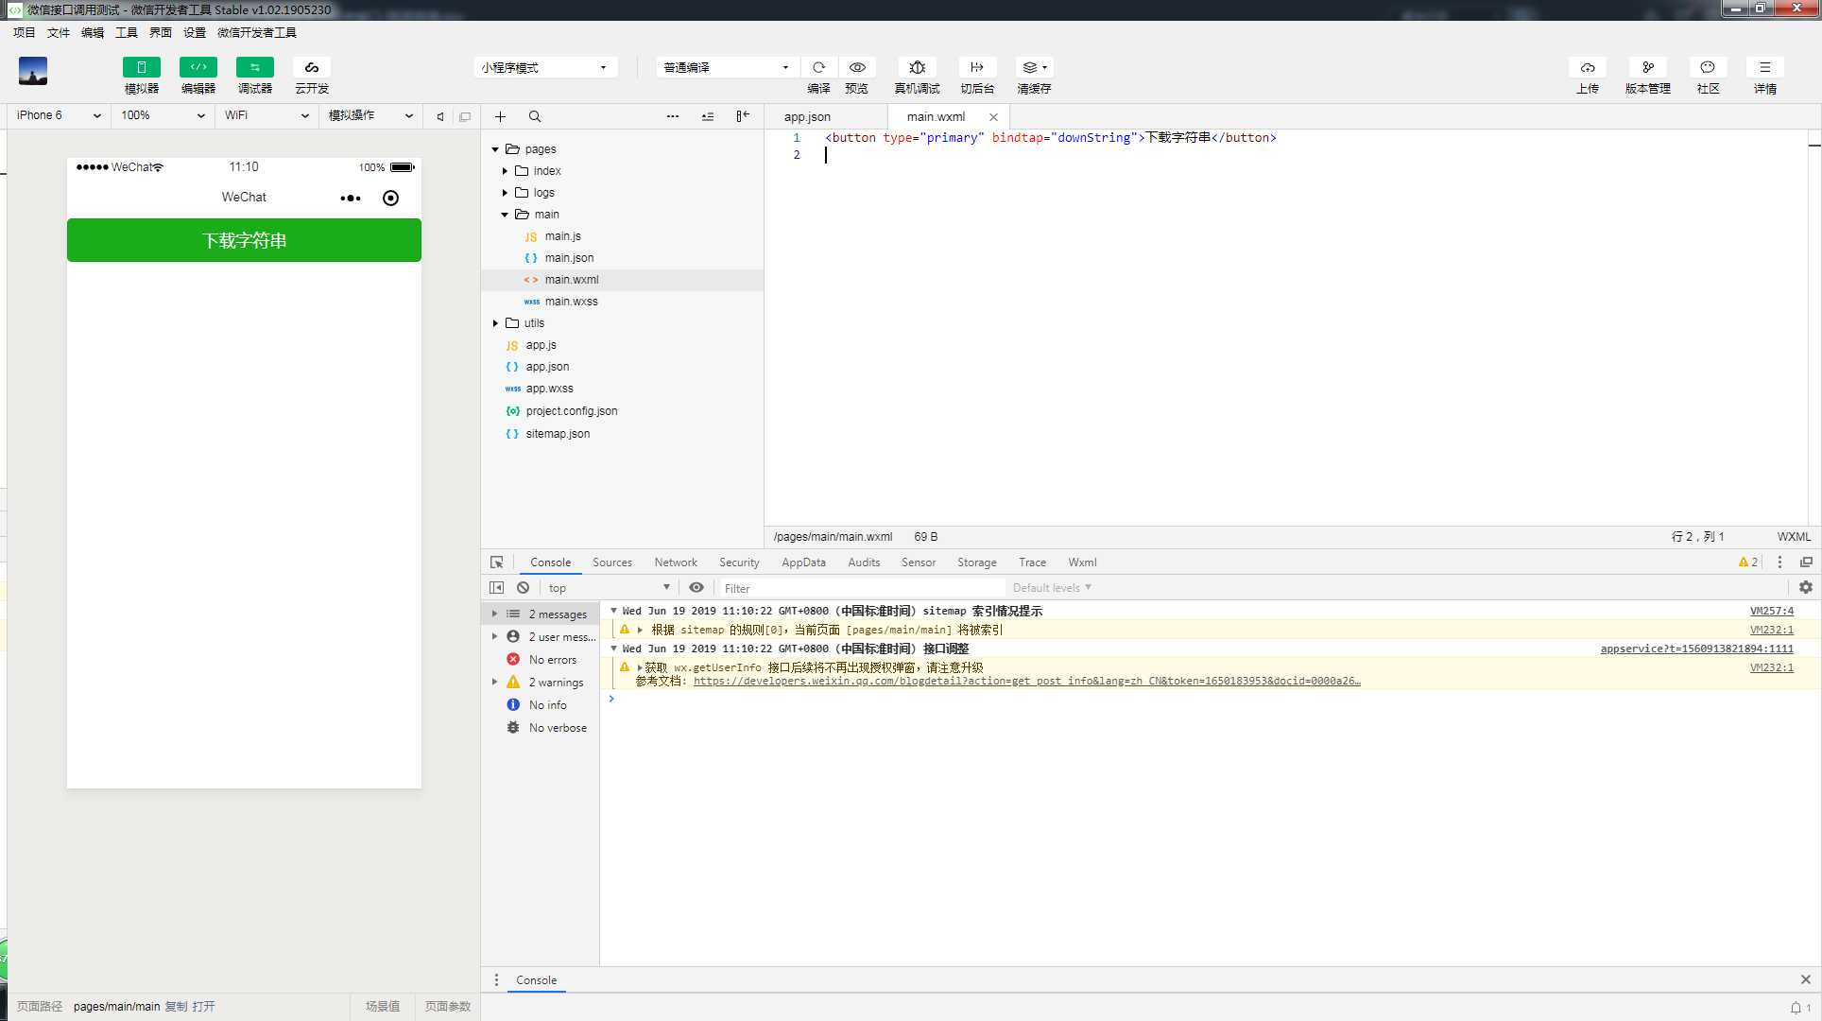Open the 模拟操作 dropdown
This screenshot has height=1021, width=1822.
coord(370,115)
